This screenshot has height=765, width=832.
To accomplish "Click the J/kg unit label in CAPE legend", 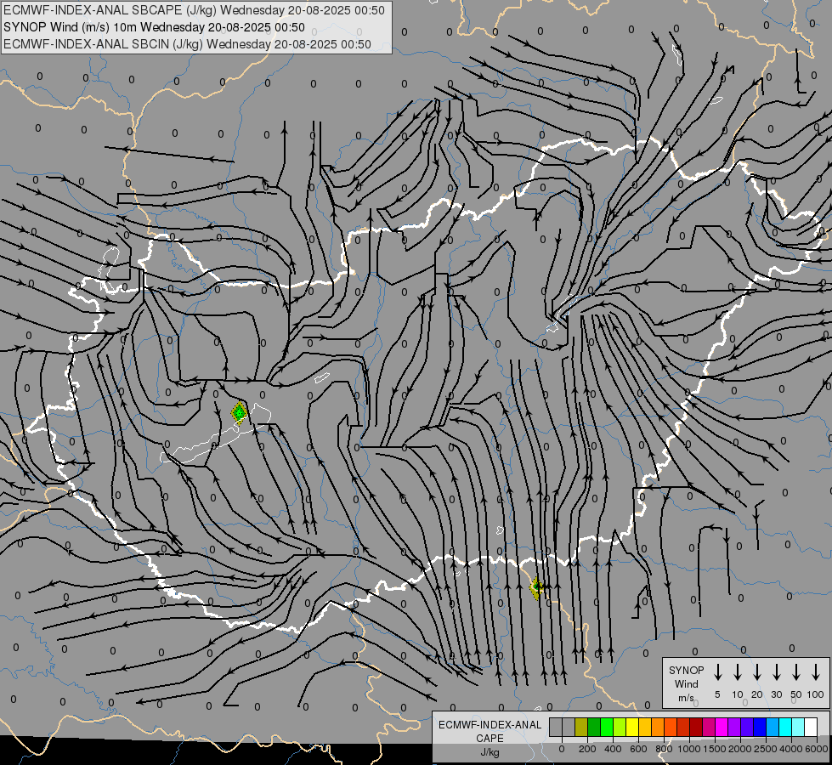I will click(x=490, y=752).
